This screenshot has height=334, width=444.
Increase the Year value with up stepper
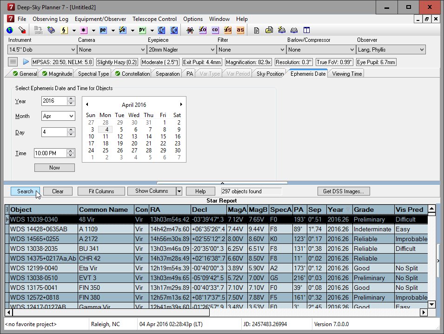click(x=71, y=99)
